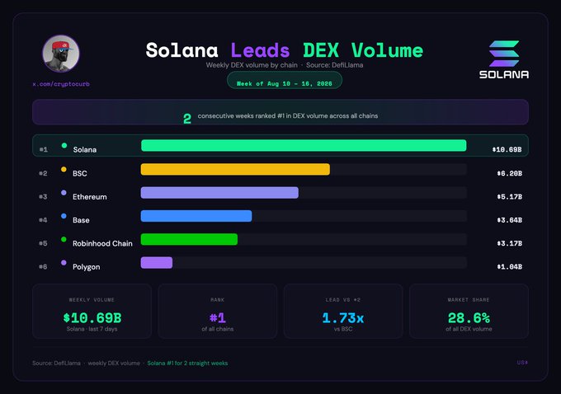This screenshot has height=394, width=561.
Task: Click the 28.6% figure
Action: [469, 318]
